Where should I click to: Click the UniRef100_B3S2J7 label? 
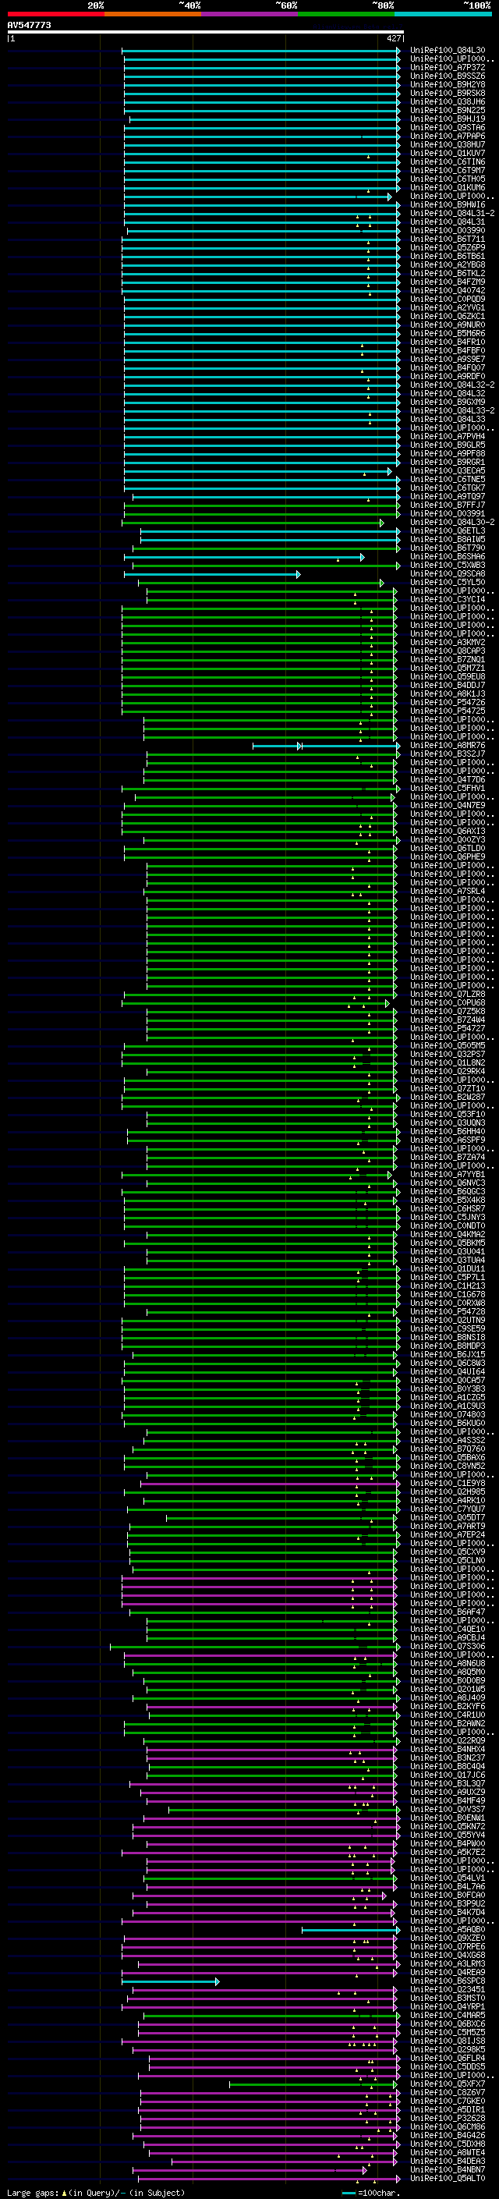(x=448, y=754)
